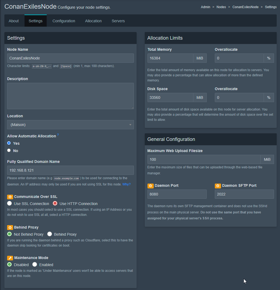280x290 pixels.
Task: Click the Maximum Web Upload Filesize field
Action: pos(204,159)
